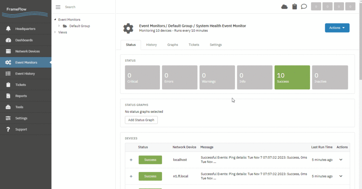Select Event Monitors gears icon
The image size is (362, 189).
point(8,62)
